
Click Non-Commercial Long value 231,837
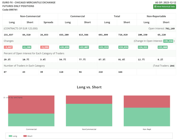(8, 35)
